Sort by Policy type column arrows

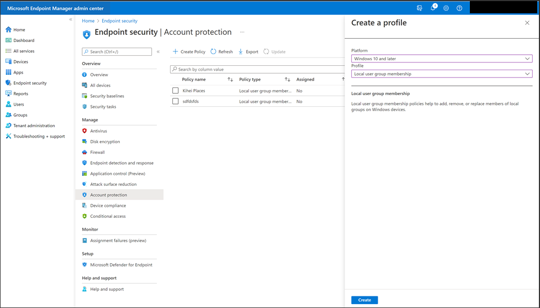pos(288,80)
